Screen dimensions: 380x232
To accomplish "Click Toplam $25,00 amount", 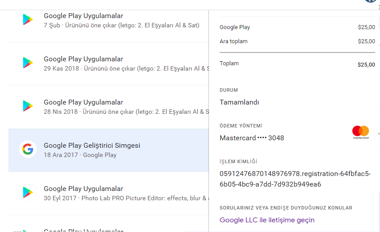I will (x=366, y=64).
